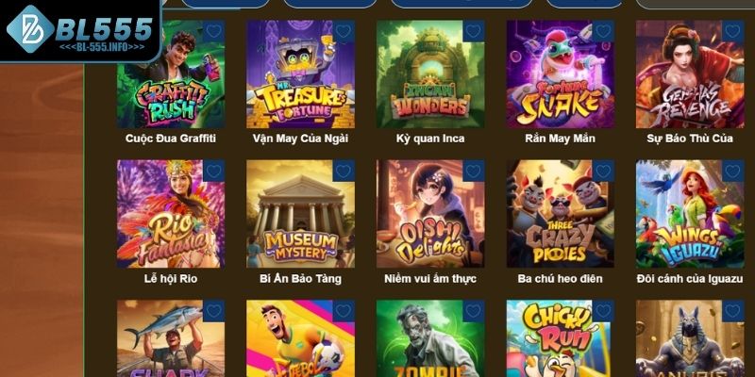Open the Graffiti Rush game thumbnail
This screenshot has width=755, height=377.
point(171,74)
